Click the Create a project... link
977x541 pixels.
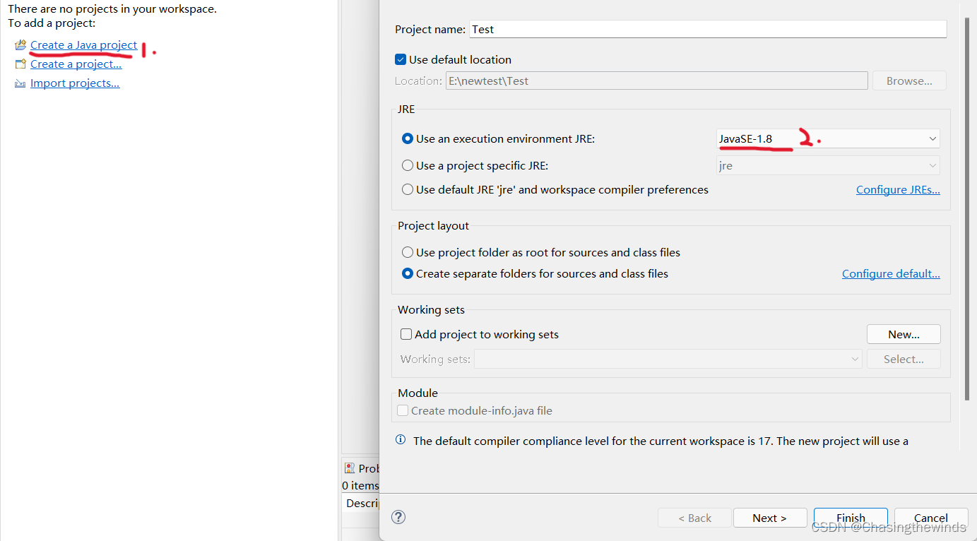click(76, 64)
